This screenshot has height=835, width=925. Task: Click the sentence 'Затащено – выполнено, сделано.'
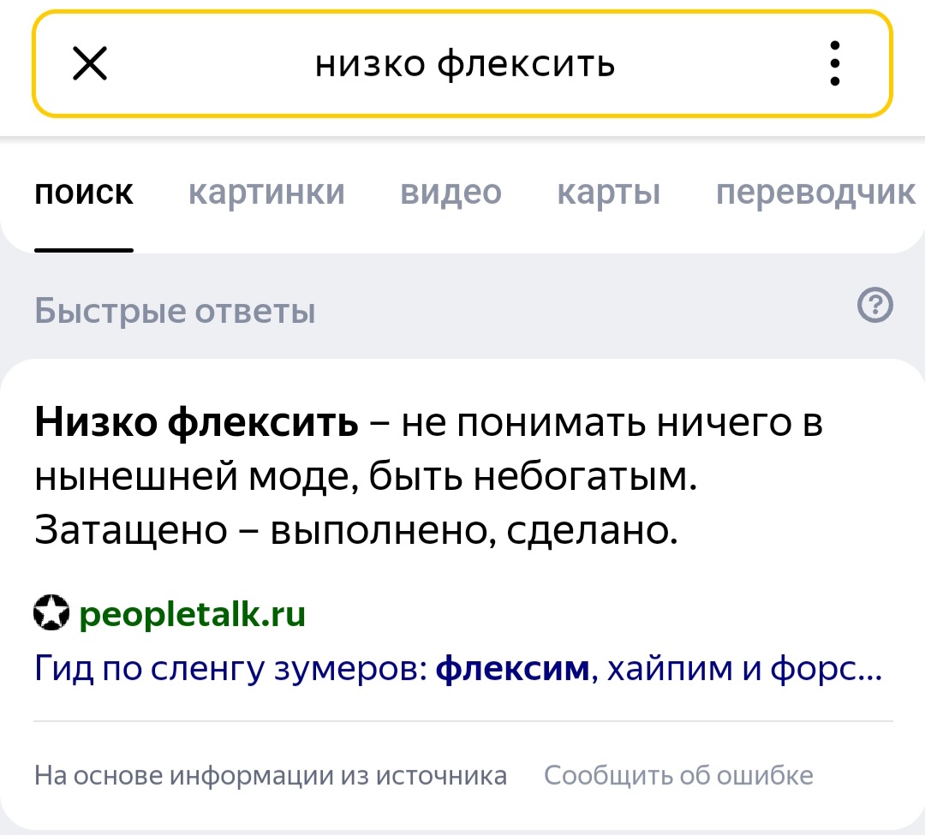356,529
